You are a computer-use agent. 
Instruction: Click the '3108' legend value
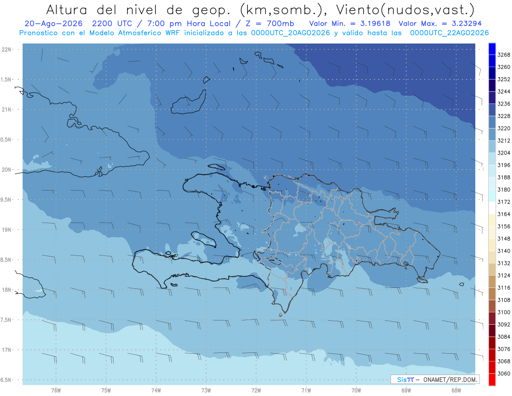click(x=503, y=300)
